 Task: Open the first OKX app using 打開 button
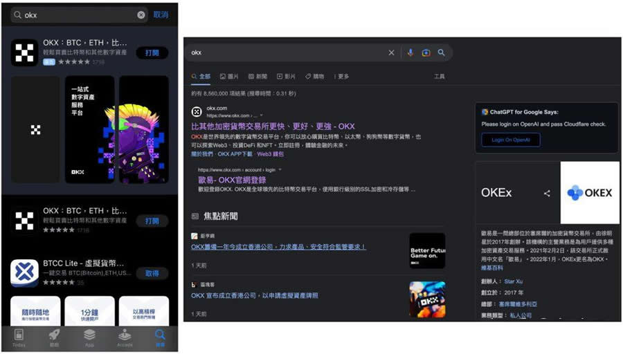click(x=152, y=53)
